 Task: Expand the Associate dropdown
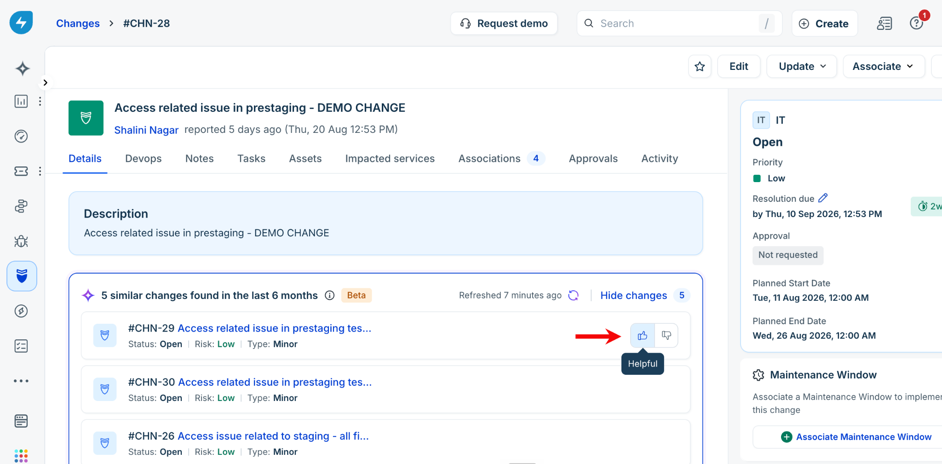[883, 66]
